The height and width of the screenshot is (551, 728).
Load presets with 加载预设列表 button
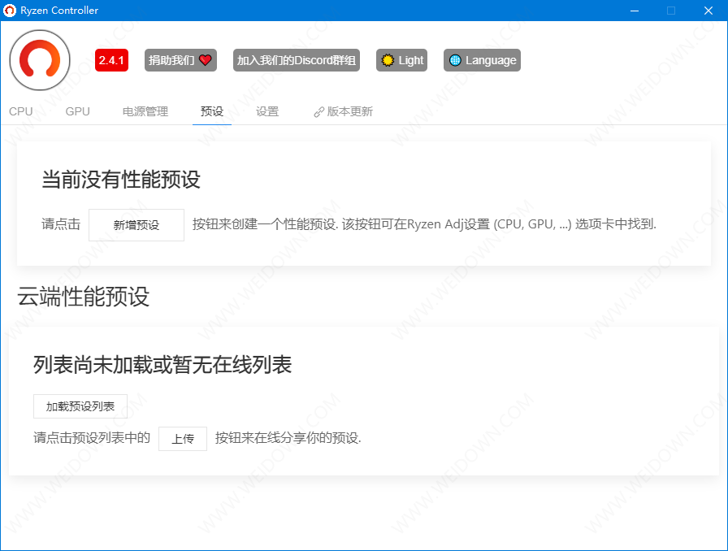pos(80,406)
